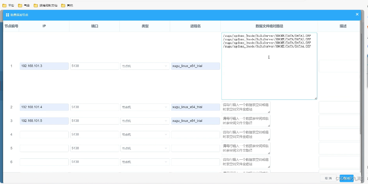Click row 2 process name xugu_linux_x64_trial field
Image resolution: width=368 pixels, height=184 pixels.
pos(195,107)
